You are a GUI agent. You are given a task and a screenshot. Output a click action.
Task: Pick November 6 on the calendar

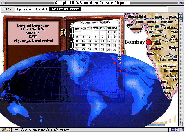pyautogui.click(x=96, y=37)
